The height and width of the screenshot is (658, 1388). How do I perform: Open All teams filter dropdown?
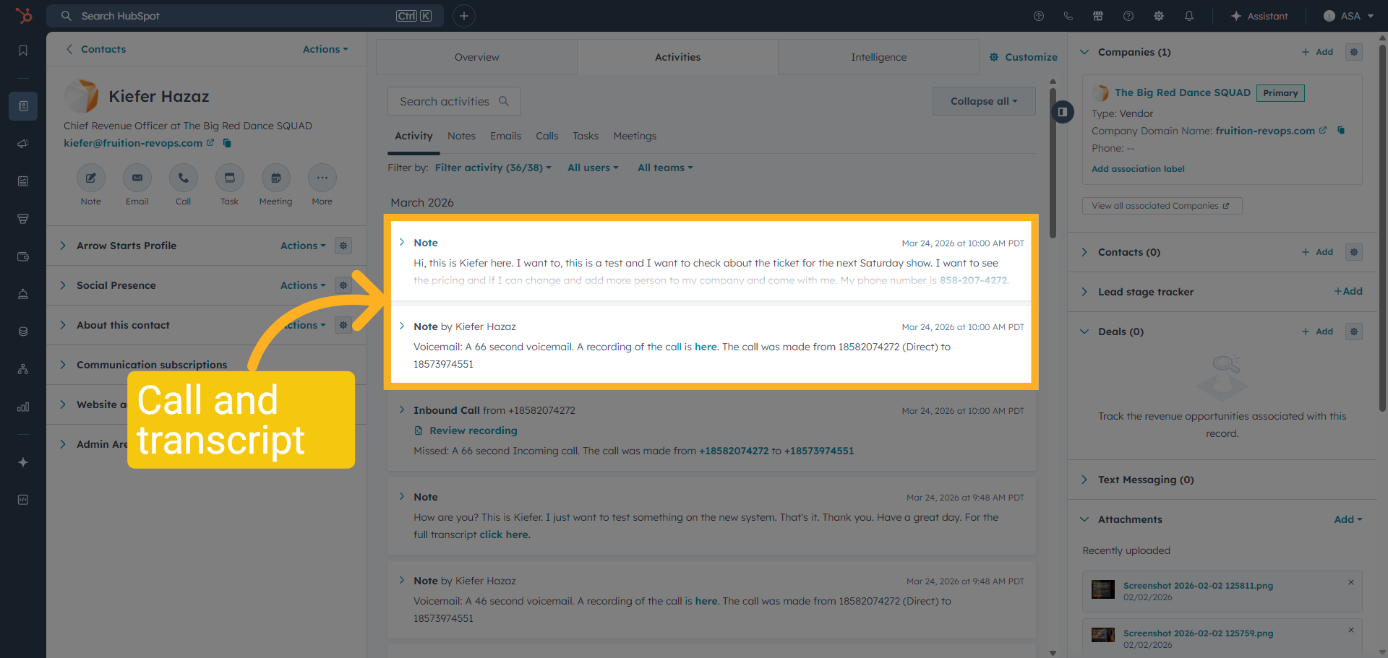(665, 168)
